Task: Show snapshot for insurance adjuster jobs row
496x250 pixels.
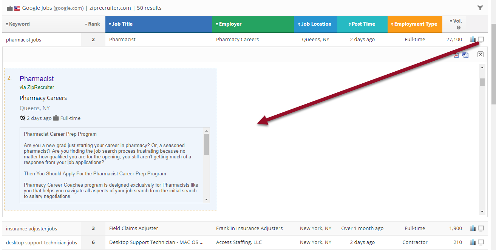Action: point(481,228)
